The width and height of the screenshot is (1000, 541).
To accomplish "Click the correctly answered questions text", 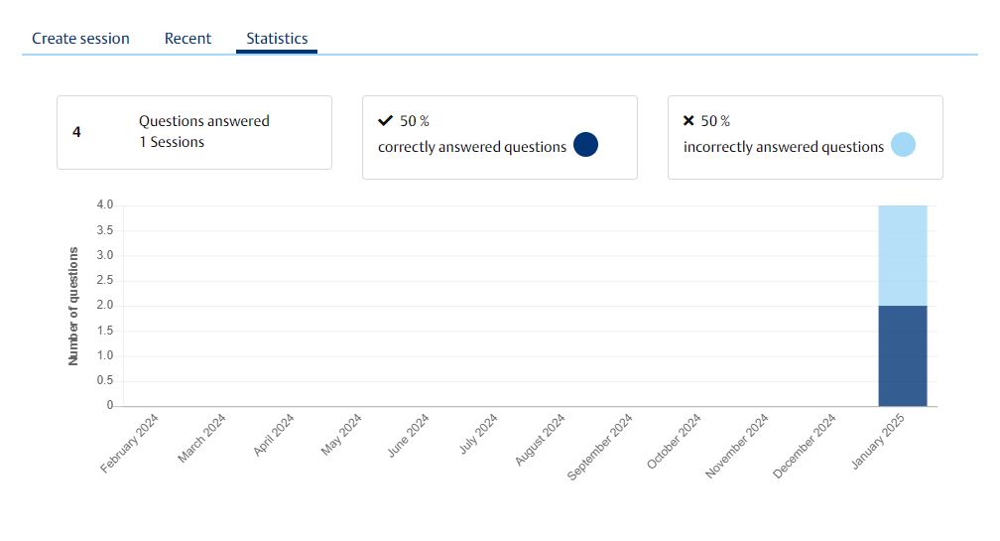I will coord(472,147).
